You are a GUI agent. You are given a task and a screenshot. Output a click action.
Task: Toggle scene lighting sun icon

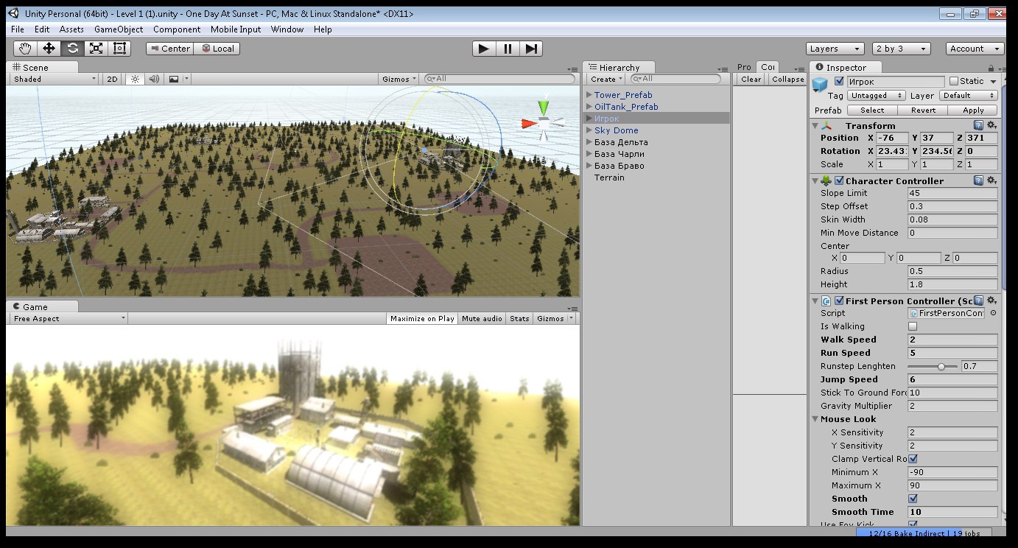tap(135, 79)
